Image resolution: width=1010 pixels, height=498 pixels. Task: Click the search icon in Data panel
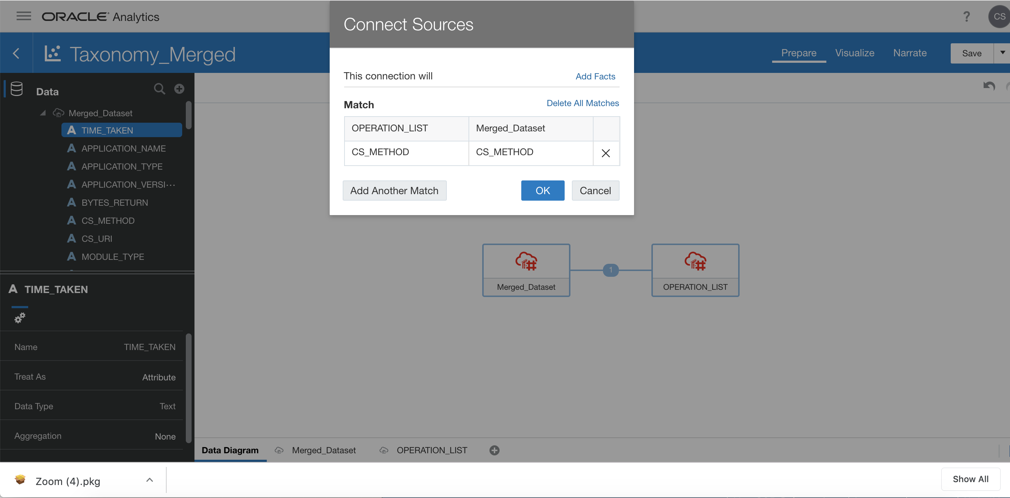pyautogui.click(x=159, y=89)
